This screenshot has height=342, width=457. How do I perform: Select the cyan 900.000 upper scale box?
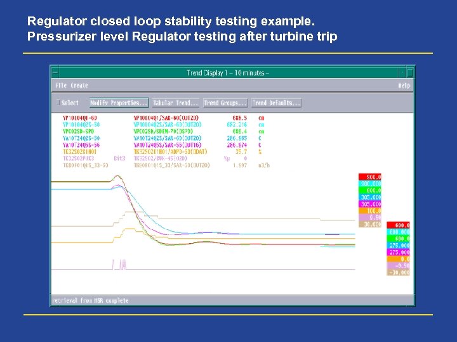(x=370, y=184)
